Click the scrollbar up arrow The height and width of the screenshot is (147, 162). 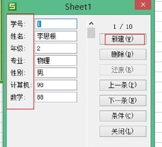click(x=91, y=23)
